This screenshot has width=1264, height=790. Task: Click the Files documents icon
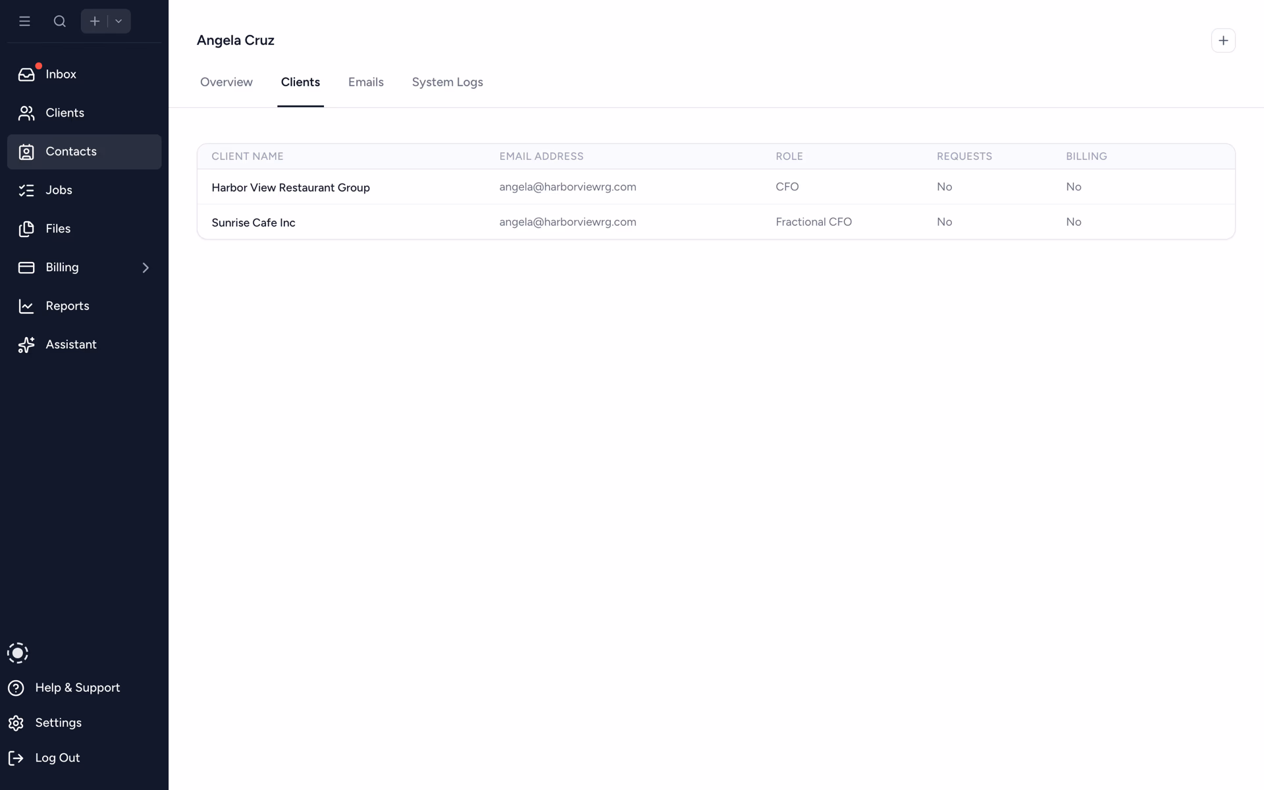[26, 229]
